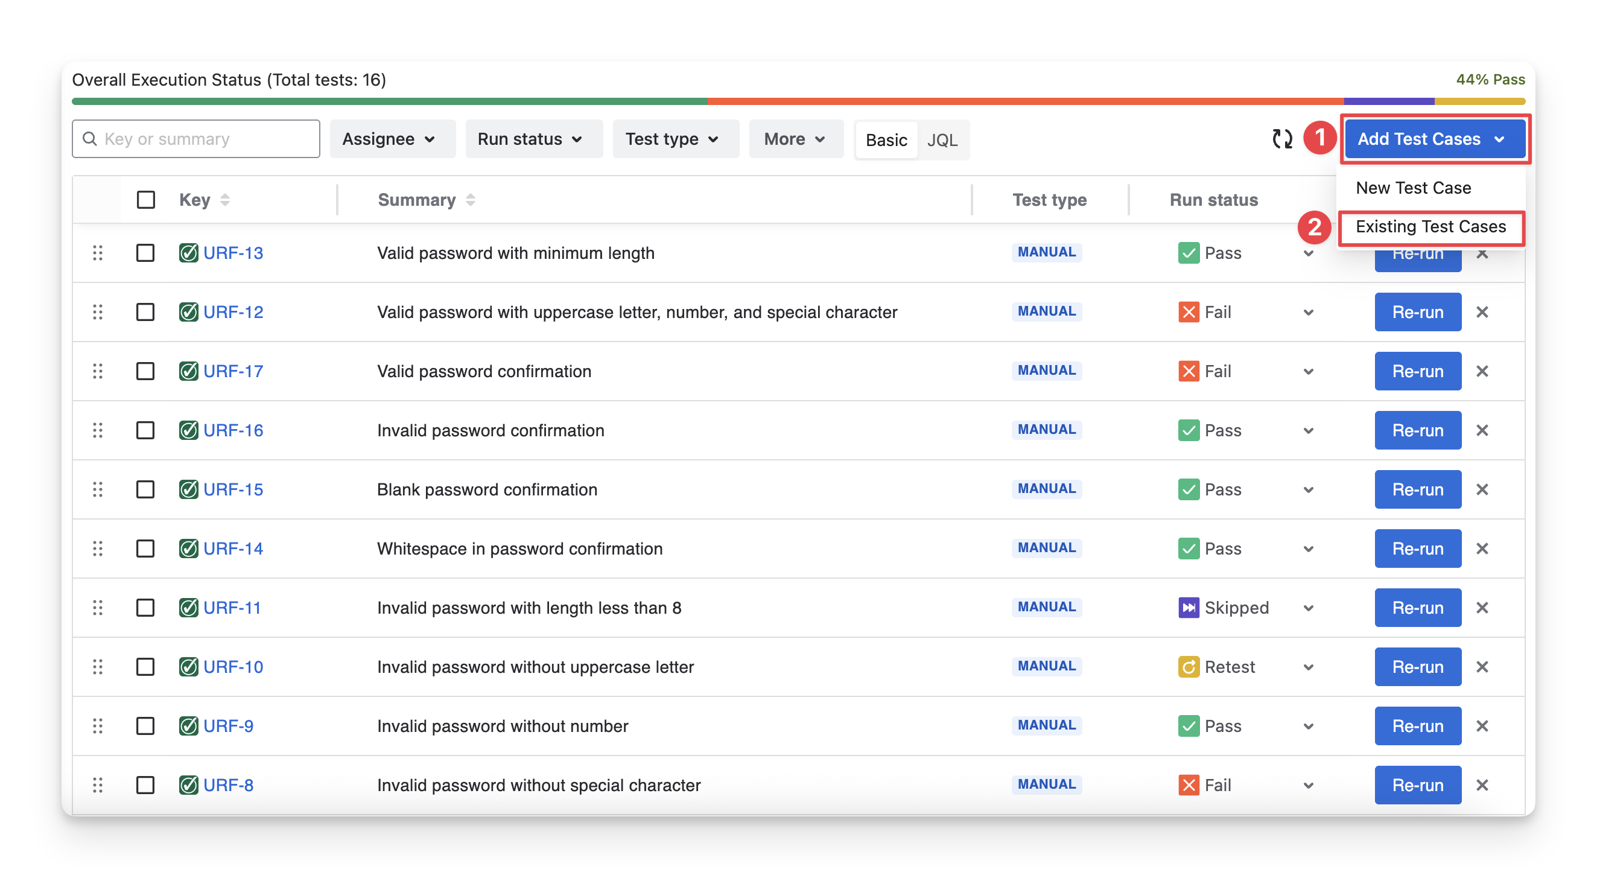Screen dimensions: 1597x878
Task: Tick the URF-11 row checkbox
Action: tap(145, 608)
